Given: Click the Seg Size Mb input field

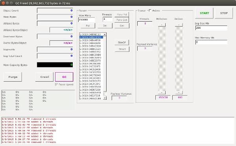Looking at the screenshot, I should tap(211, 28).
